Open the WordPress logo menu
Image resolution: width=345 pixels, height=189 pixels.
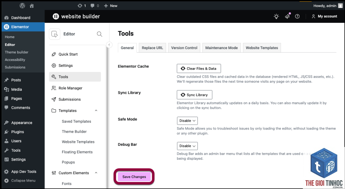[22, 6]
